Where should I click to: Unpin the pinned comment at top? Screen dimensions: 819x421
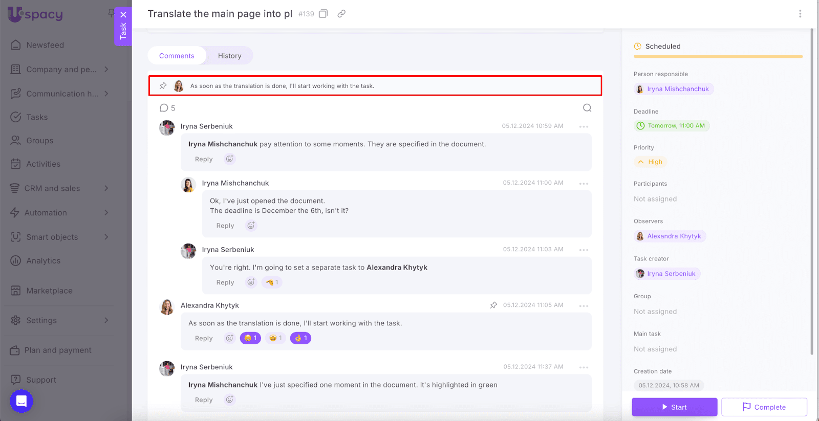tap(163, 86)
